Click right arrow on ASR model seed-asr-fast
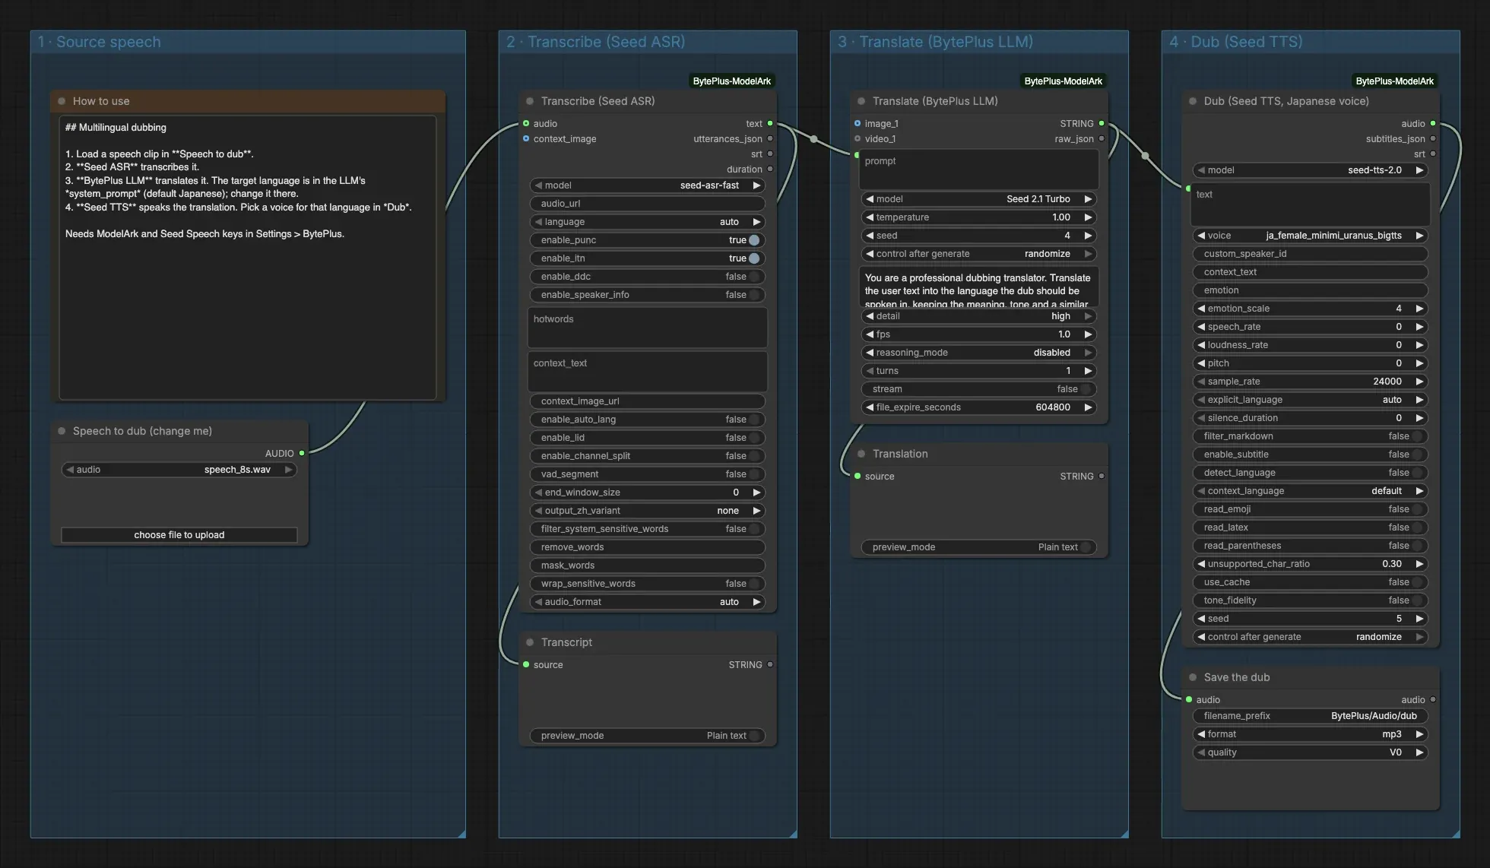Image resolution: width=1490 pixels, height=868 pixels. (x=756, y=185)
